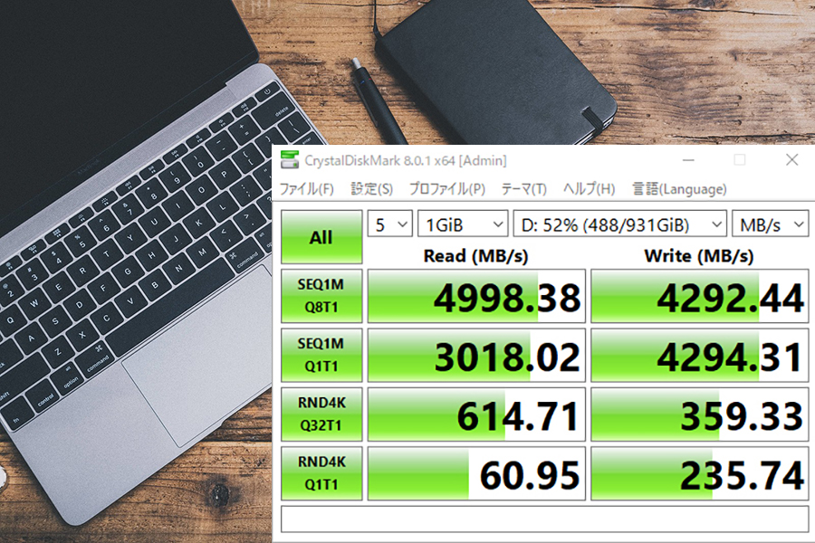Viewport: 815px width, 543px height.
Task: Start the RND4K Q1T1 test
Action: 321,473
